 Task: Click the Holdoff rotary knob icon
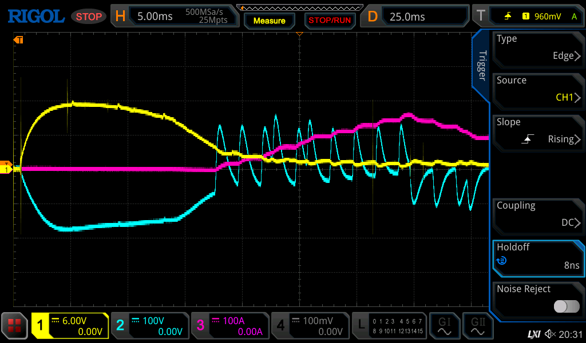[x=502, y=261]
